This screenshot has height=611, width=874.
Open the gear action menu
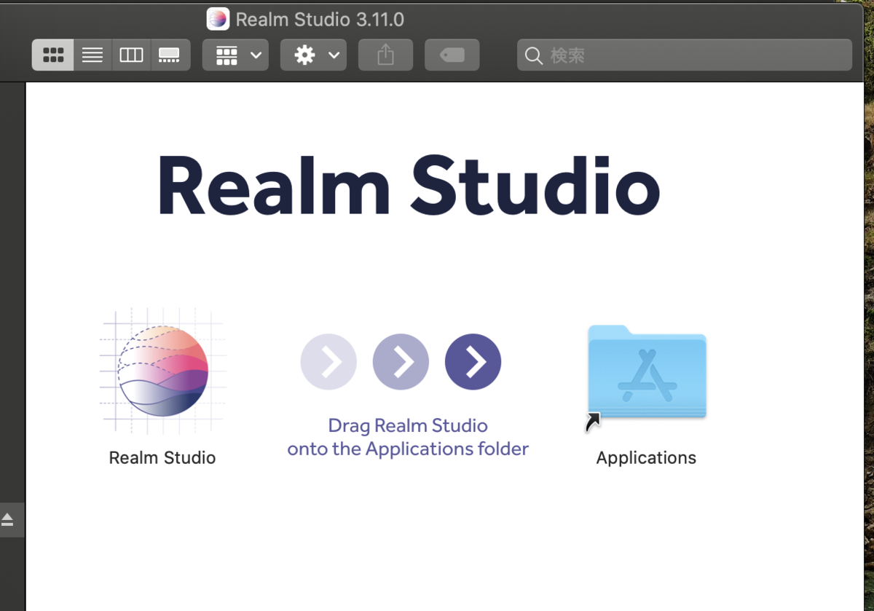pyautogui.click(x=313, y=55)
